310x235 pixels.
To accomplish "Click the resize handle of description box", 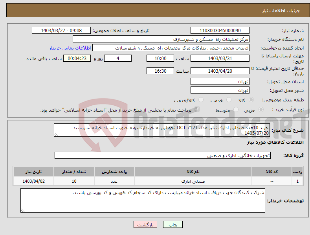I will click(56, 134).
